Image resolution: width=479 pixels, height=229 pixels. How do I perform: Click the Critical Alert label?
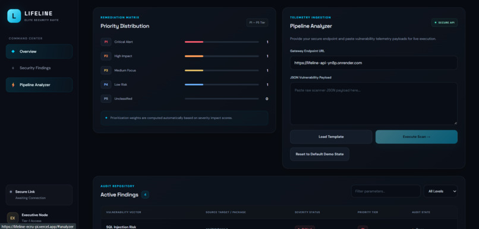(124, 42)
